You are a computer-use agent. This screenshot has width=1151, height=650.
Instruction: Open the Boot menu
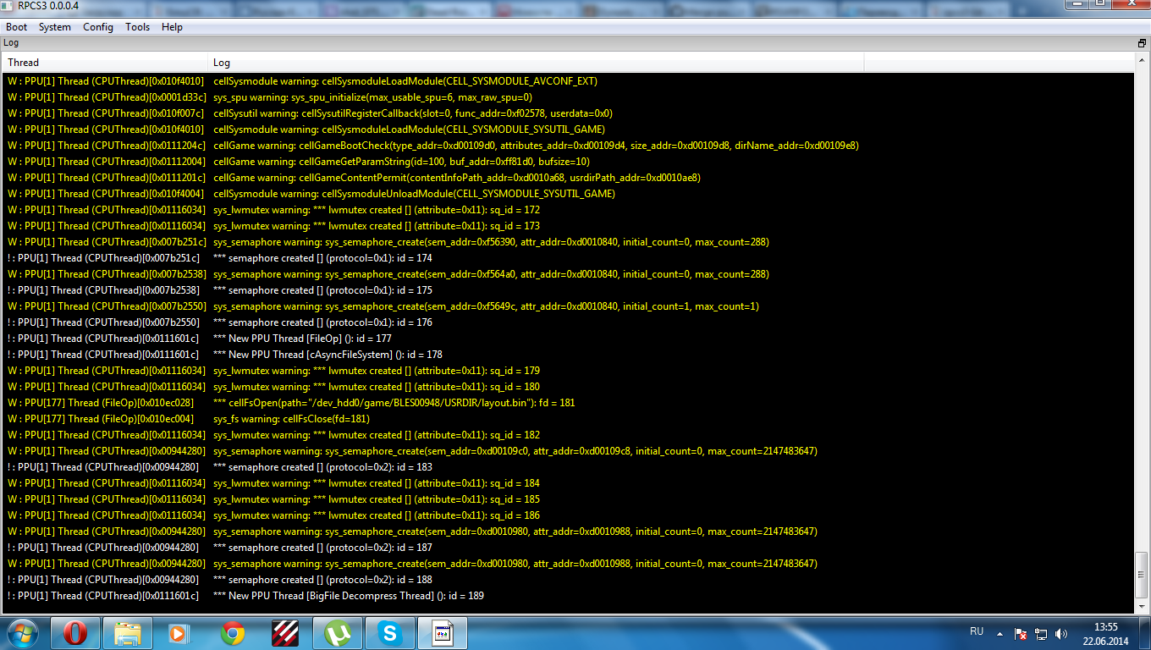point(17,27)
